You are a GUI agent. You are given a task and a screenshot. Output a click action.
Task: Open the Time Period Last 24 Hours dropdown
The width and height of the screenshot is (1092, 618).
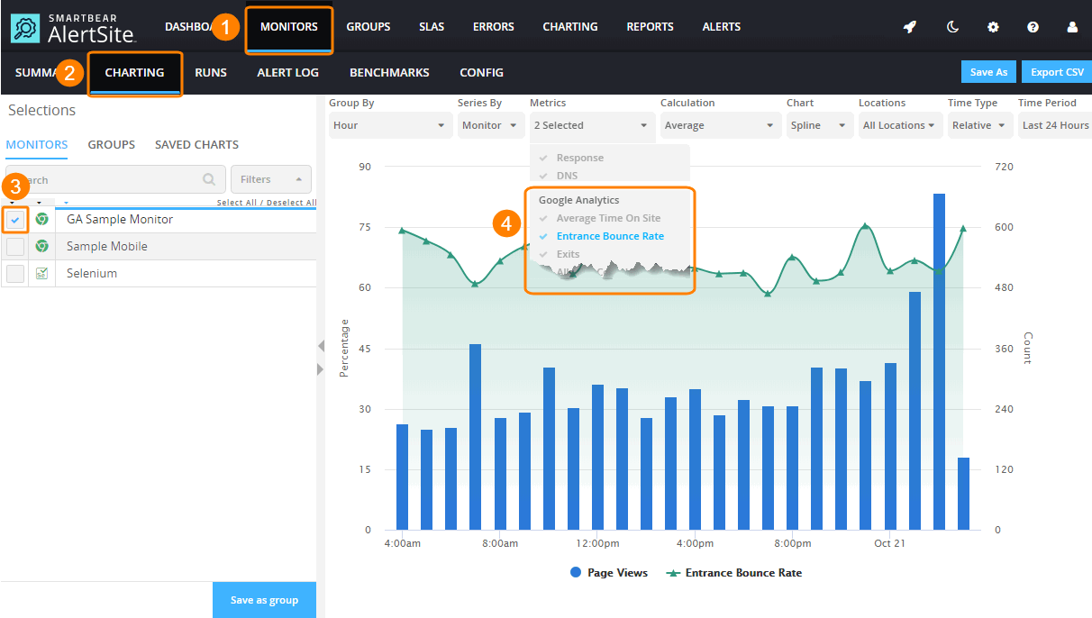(x=1055, y=125)
